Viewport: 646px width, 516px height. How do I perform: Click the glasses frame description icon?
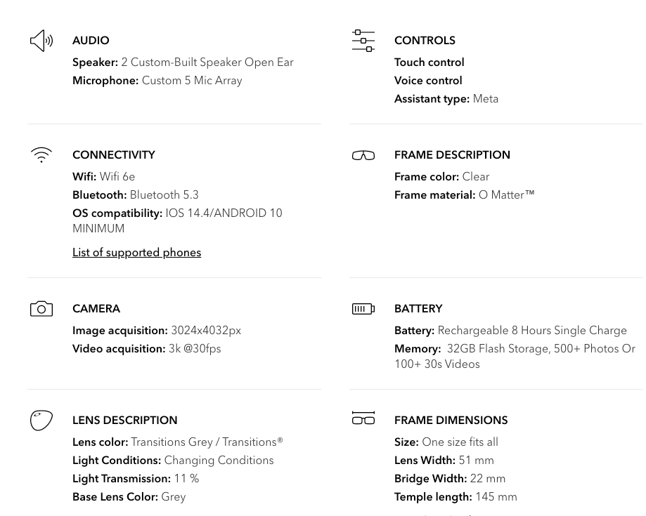coord(363,155)
